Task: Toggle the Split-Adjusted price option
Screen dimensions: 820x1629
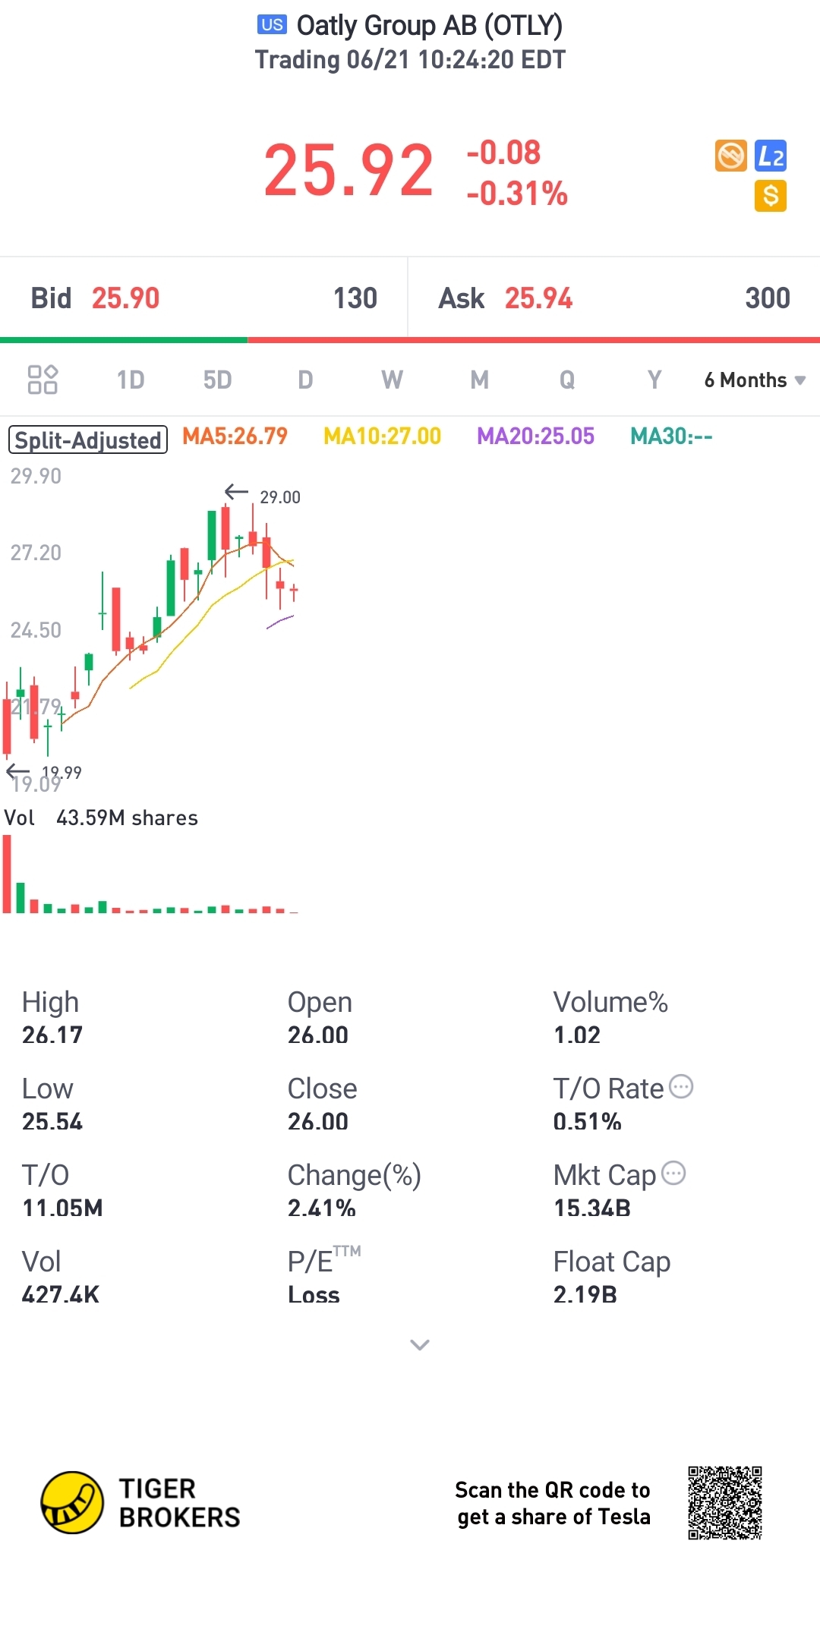Action: pyautogui.click(x=87, y=440)
